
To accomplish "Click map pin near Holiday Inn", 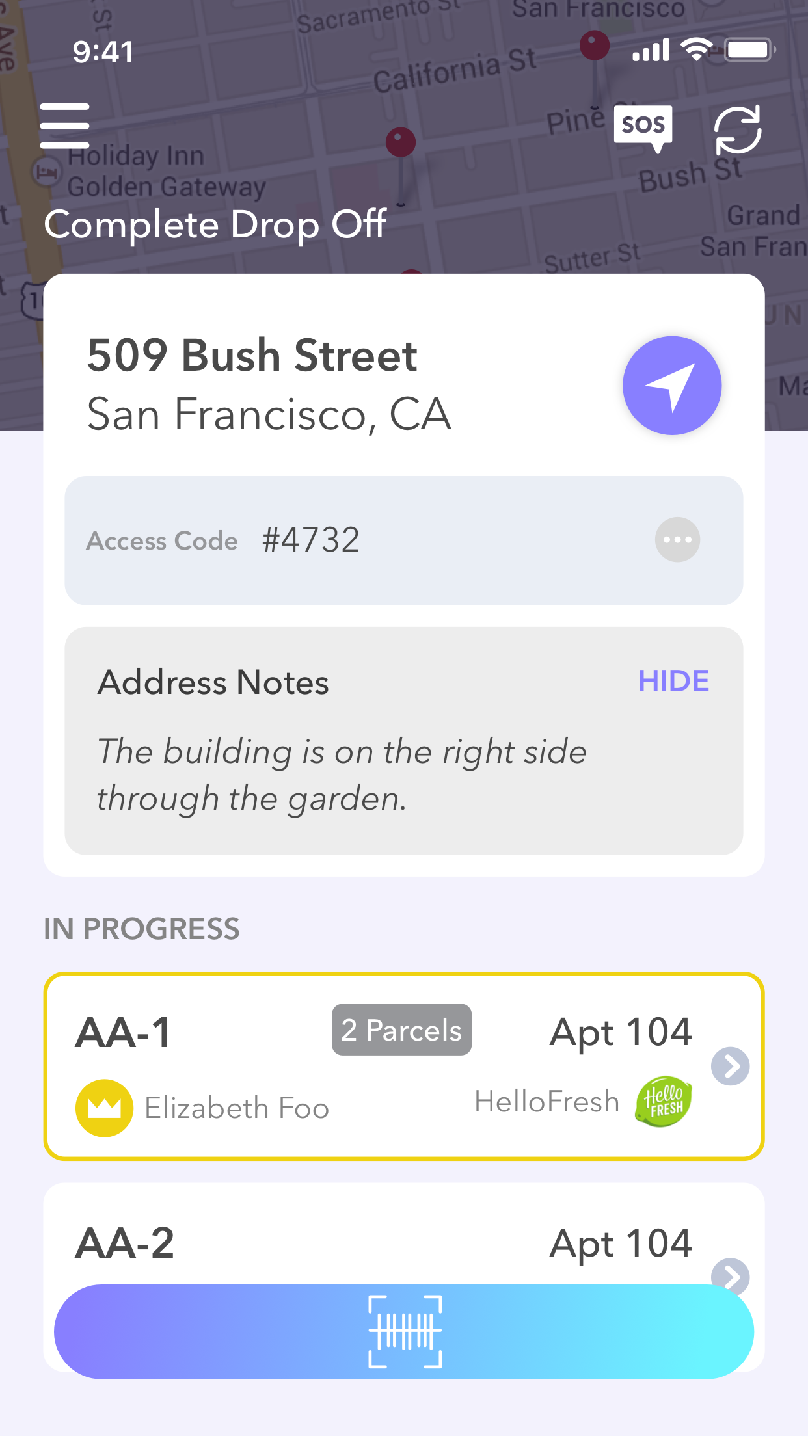I will click(401, 142).
